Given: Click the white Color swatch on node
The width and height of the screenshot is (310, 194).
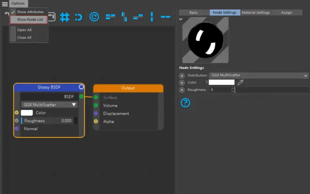Looking at the screenshot, I should click(x=27, y=113).
